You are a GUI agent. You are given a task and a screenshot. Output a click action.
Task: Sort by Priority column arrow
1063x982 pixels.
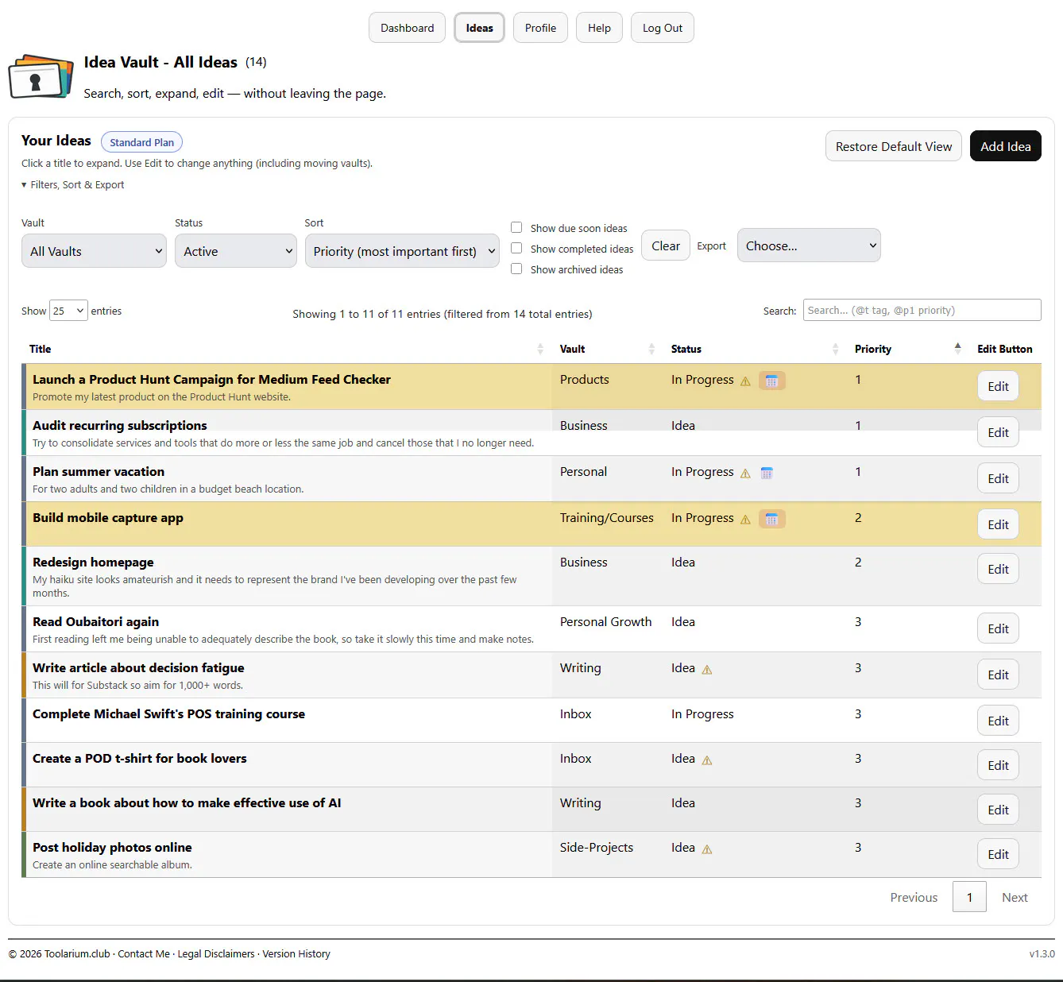[957, 347]
